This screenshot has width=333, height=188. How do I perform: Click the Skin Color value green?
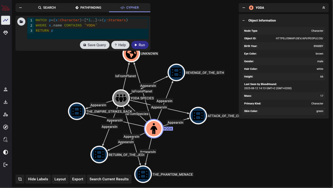tap(320, 111)
